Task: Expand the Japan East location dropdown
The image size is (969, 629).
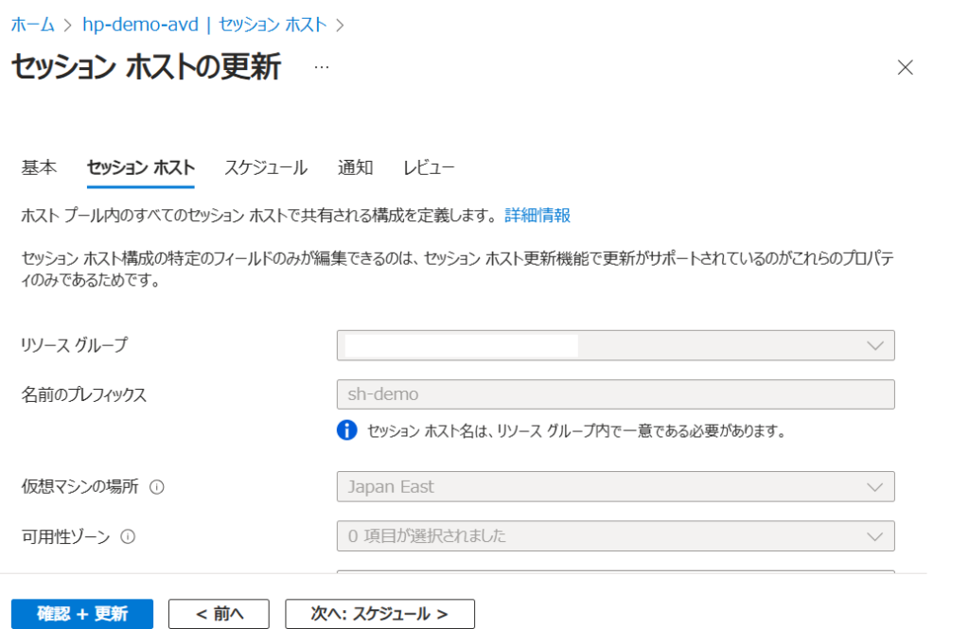Action: (x=615, y=487)
